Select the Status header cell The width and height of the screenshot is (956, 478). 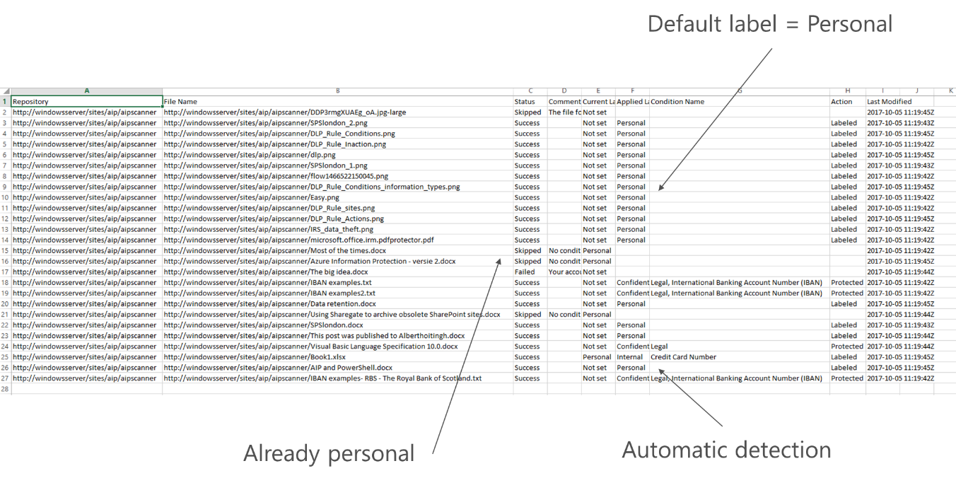(530, 102)
